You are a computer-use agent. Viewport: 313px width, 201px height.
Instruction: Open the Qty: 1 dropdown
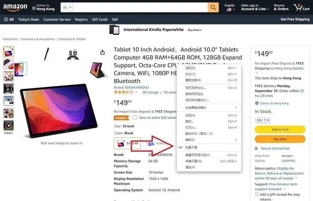[263, 120]
